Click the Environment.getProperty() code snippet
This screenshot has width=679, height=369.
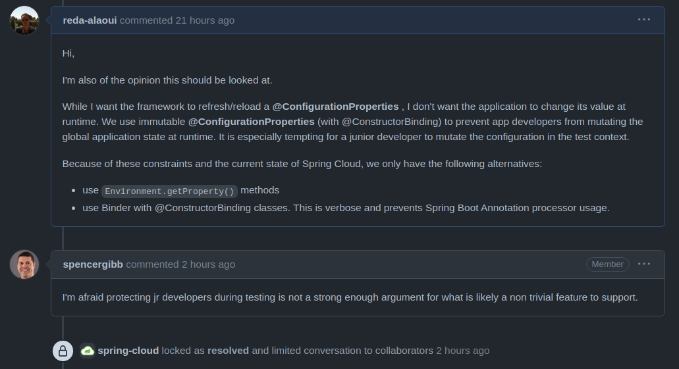point(169,191)
